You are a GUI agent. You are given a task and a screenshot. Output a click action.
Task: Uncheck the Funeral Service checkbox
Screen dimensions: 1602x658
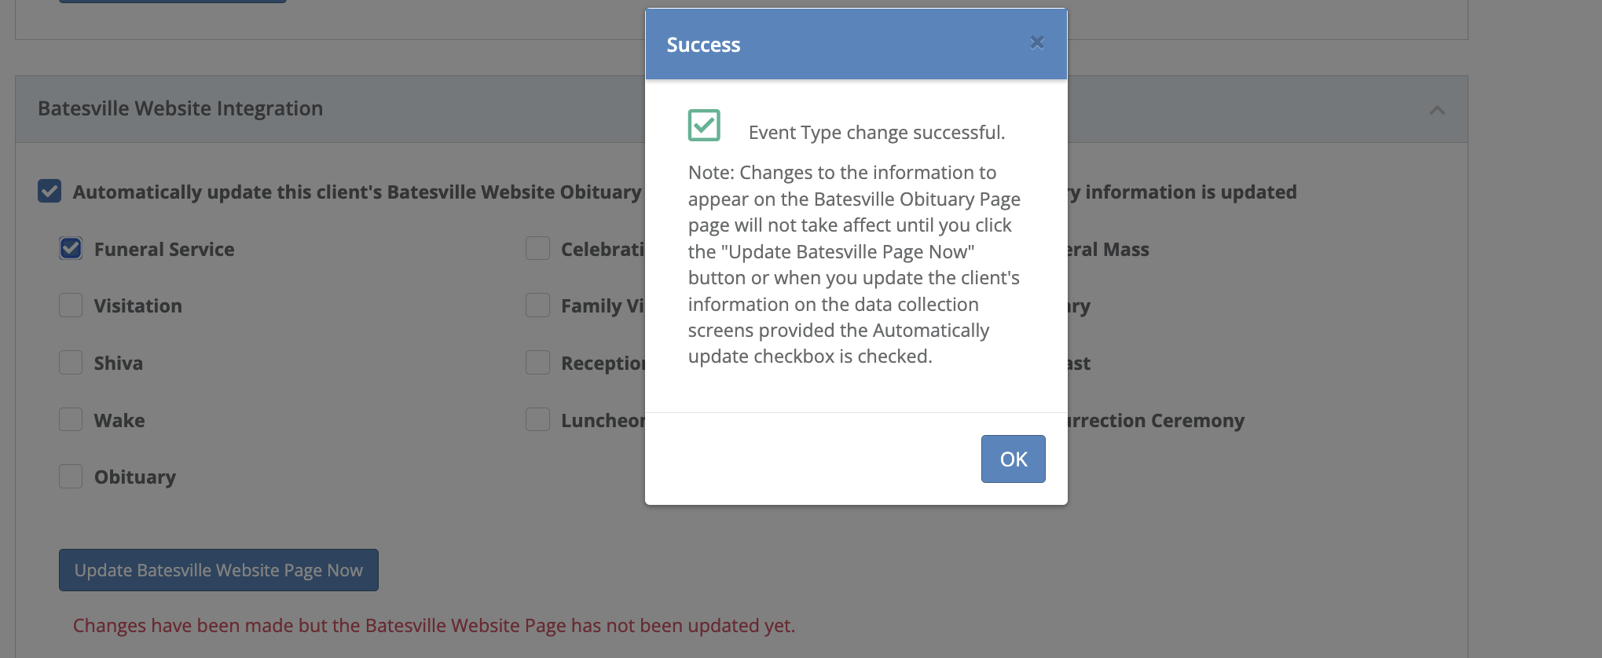click(71, 249)
